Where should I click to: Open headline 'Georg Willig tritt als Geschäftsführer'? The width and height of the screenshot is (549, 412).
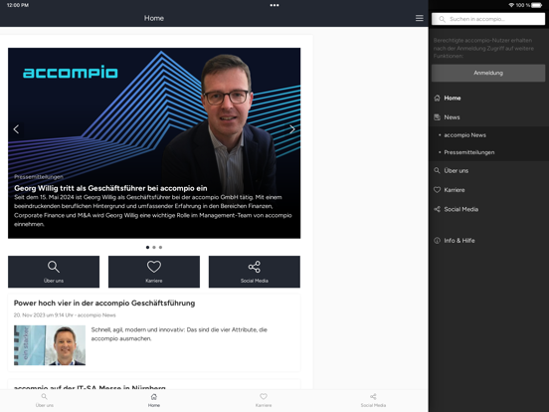(x=110, y=188)
